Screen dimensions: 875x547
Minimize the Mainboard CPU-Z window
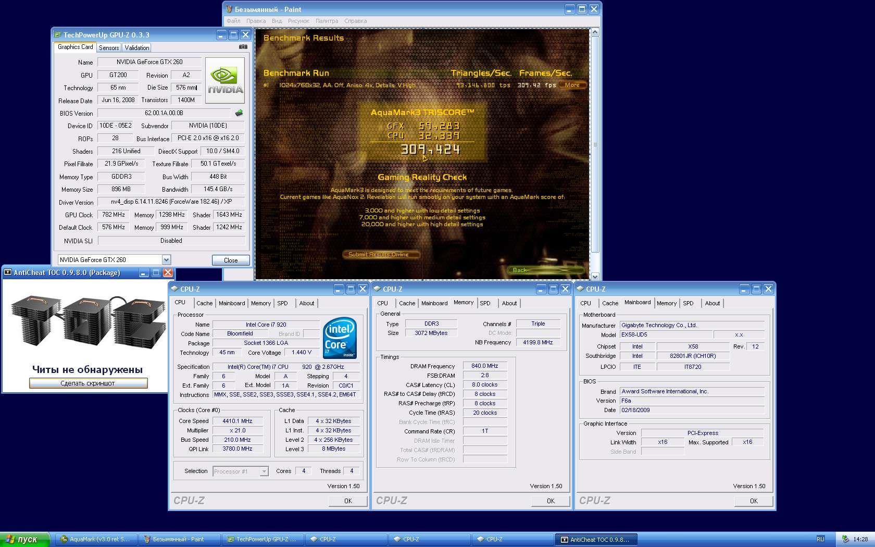[x=744, y=289]
